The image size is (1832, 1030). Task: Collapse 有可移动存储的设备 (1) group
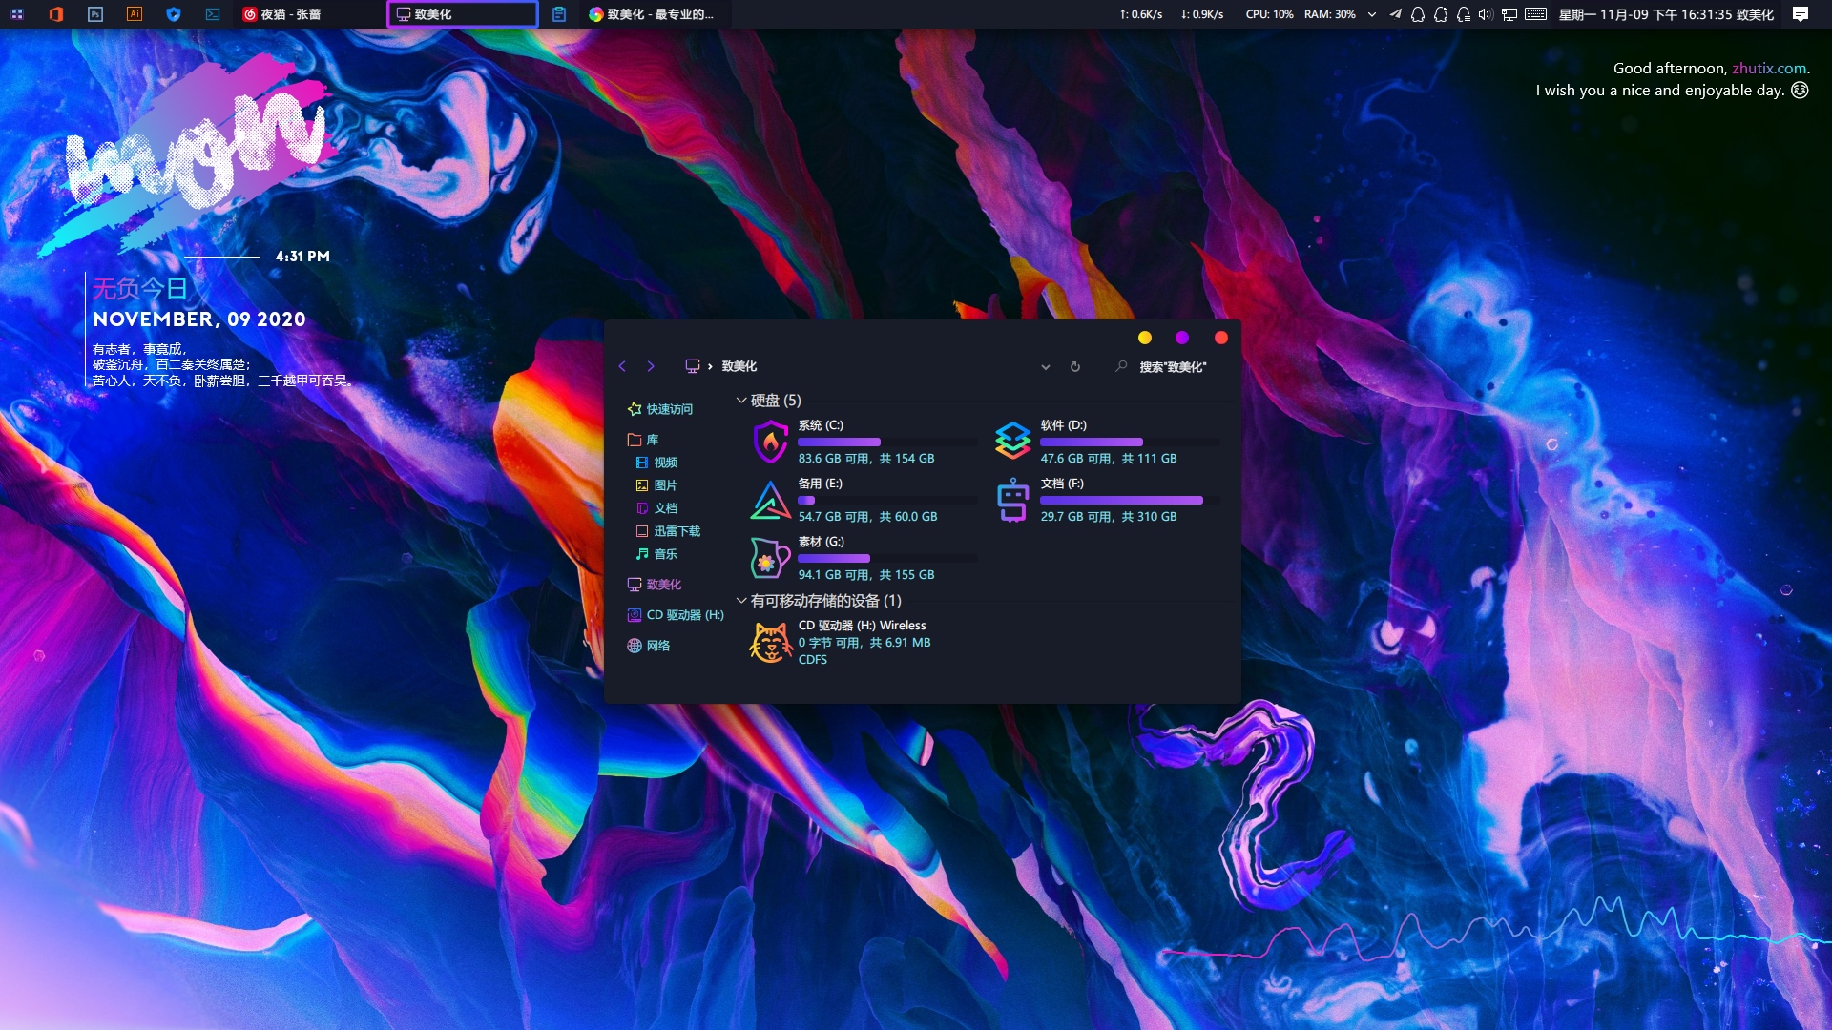[x=741, y=601]
